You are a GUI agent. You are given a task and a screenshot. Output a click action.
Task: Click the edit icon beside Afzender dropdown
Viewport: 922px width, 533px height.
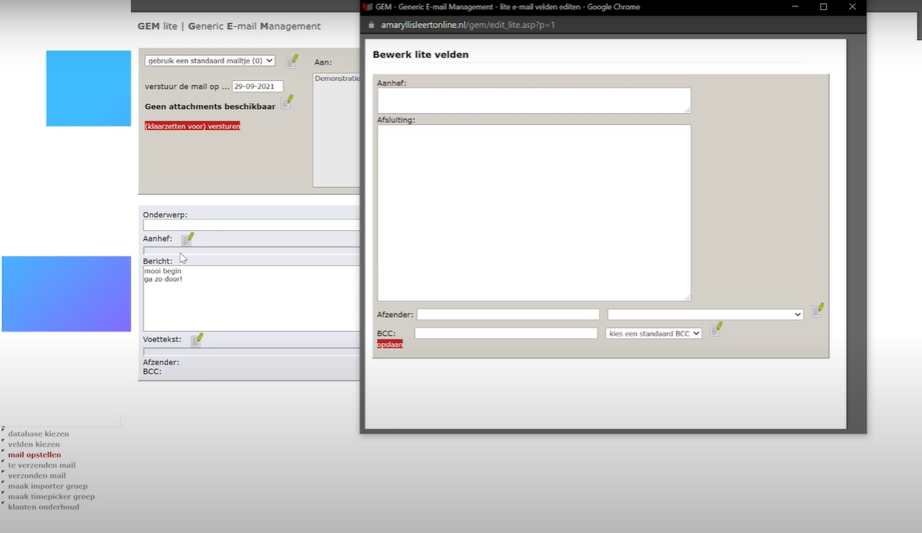pos(817,310)
